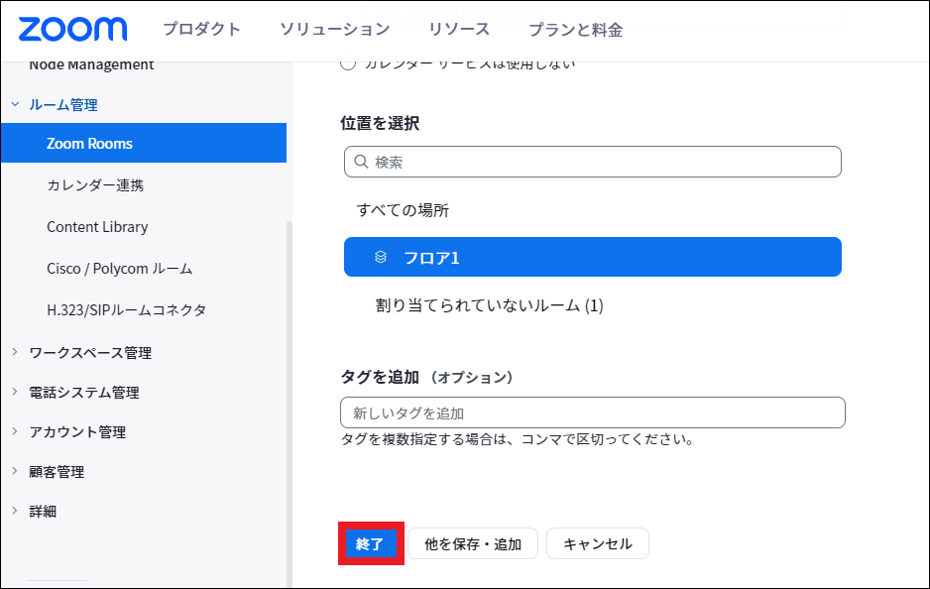Click 詳細 in sidebar
This screenshot has width=930, height=589.
43,511
